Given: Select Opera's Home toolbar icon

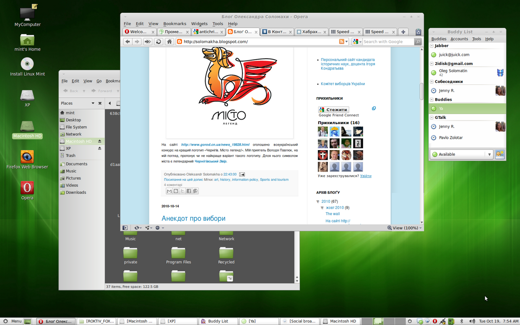Looking at the screenshot, I should click(169, 42).
